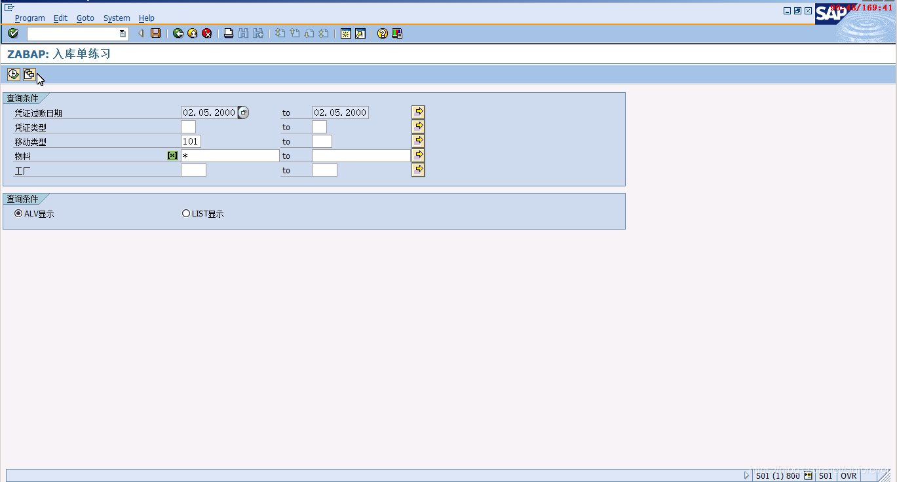Click the 物料 to-field
Viewport: 897px width, 482px height.
coord(361,156)
